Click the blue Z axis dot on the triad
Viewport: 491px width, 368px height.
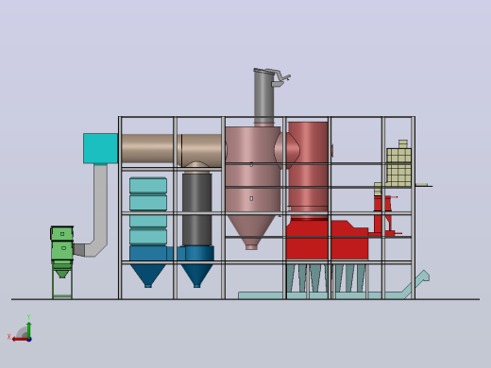[x=29, y=340]
